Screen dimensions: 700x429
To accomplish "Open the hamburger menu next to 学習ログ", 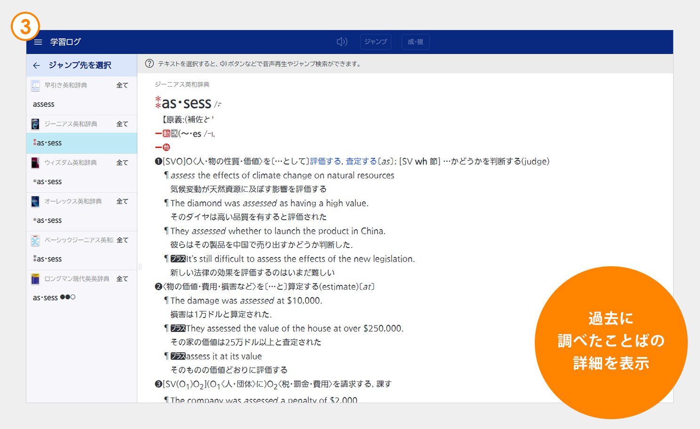I will 38,42.
